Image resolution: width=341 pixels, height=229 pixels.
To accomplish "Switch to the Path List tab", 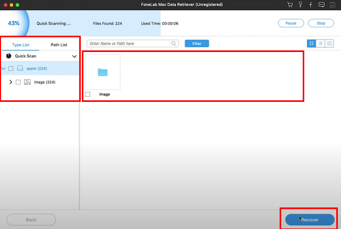I will coord(59,45).
